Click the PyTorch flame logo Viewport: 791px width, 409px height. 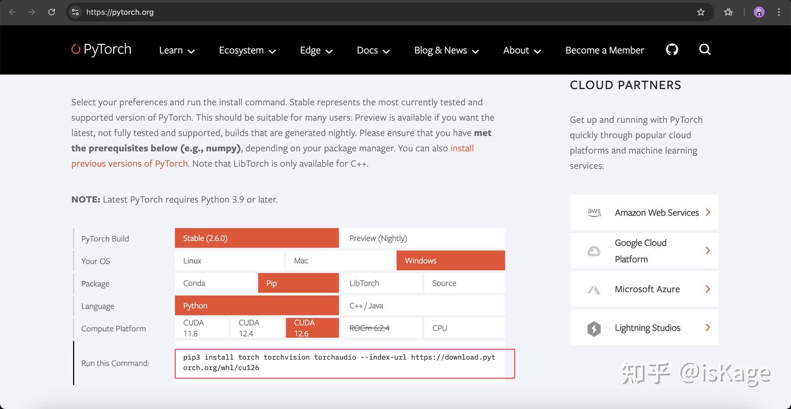76,49
